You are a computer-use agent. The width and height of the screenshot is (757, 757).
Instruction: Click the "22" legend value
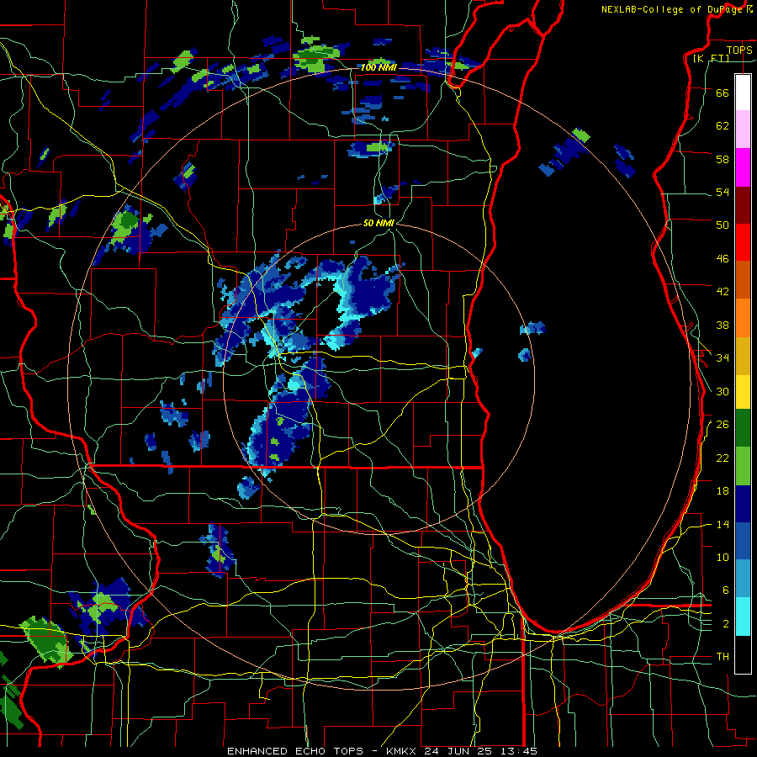pos(723,458)
